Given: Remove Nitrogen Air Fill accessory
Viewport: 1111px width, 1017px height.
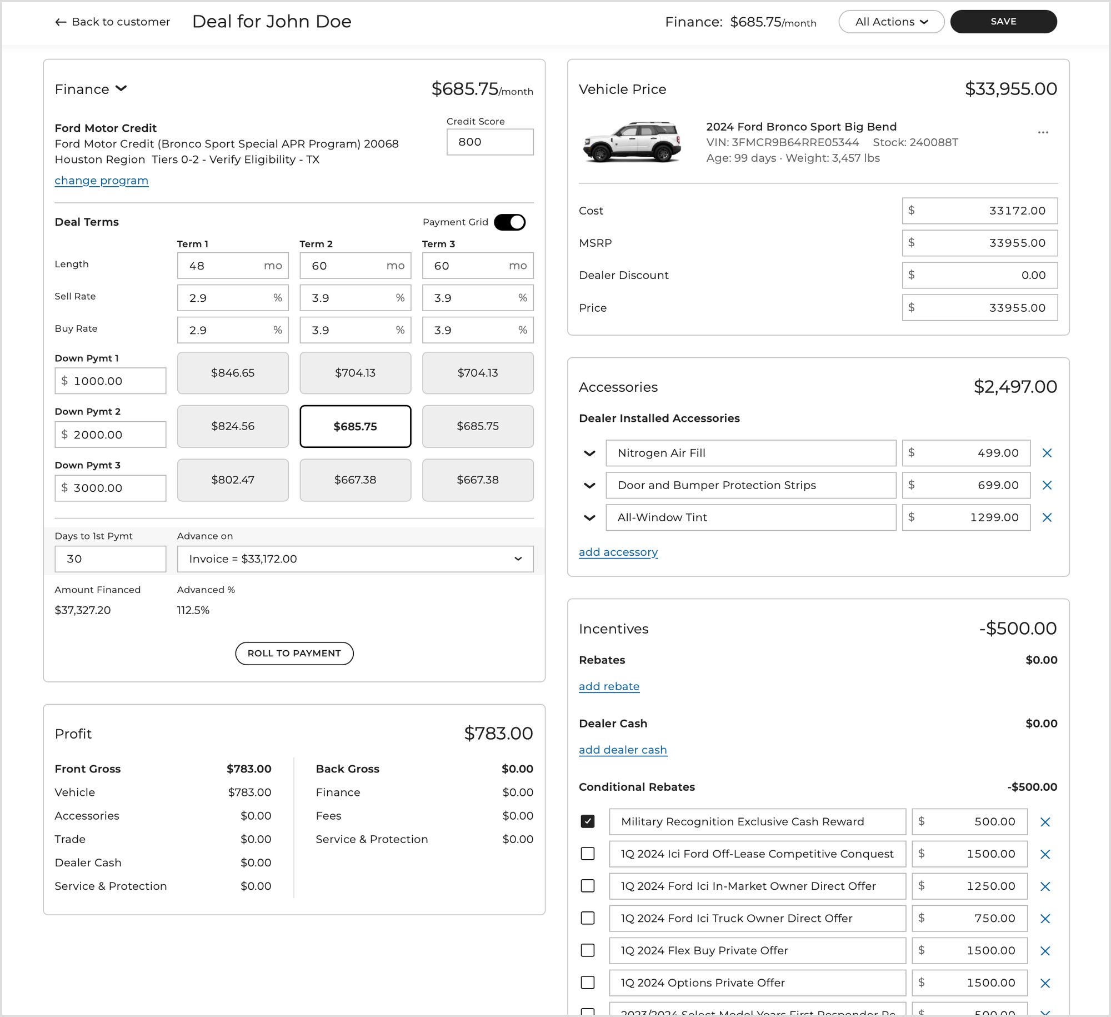Looking at the screenshot, I should click(1047, 453).
